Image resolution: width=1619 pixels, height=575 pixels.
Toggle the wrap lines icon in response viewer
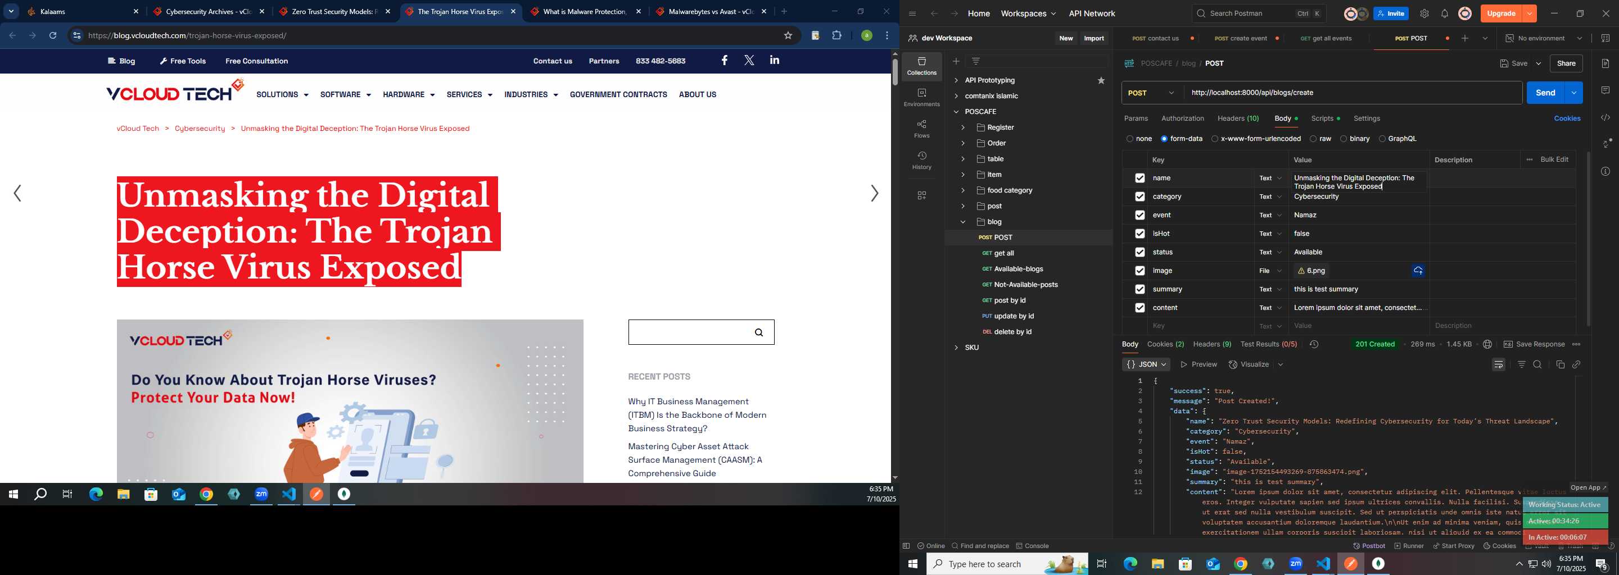point(1498,365)
